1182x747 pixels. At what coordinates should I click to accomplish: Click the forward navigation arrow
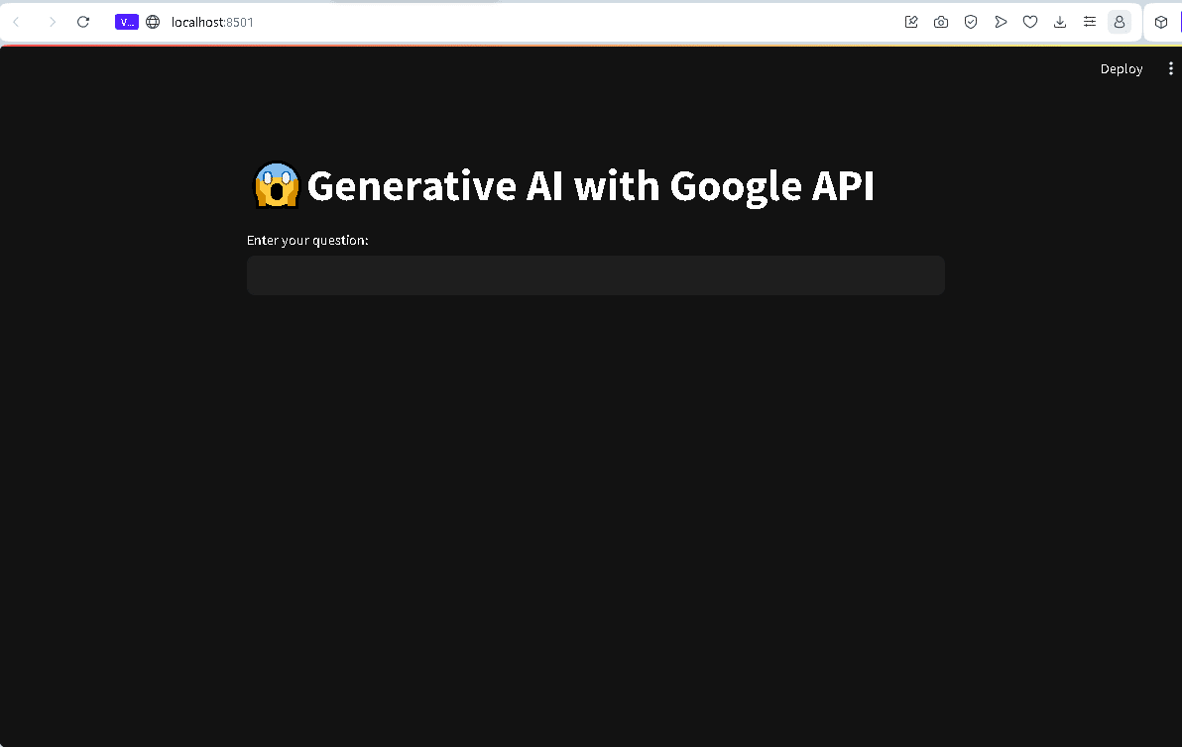click(x=52, y=21)
